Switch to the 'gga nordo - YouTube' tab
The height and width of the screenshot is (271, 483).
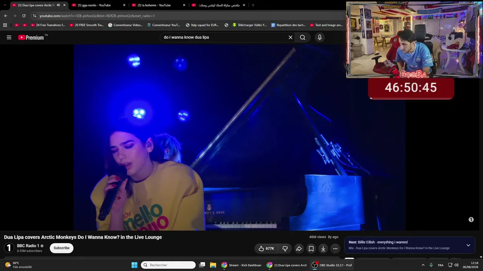98,5
